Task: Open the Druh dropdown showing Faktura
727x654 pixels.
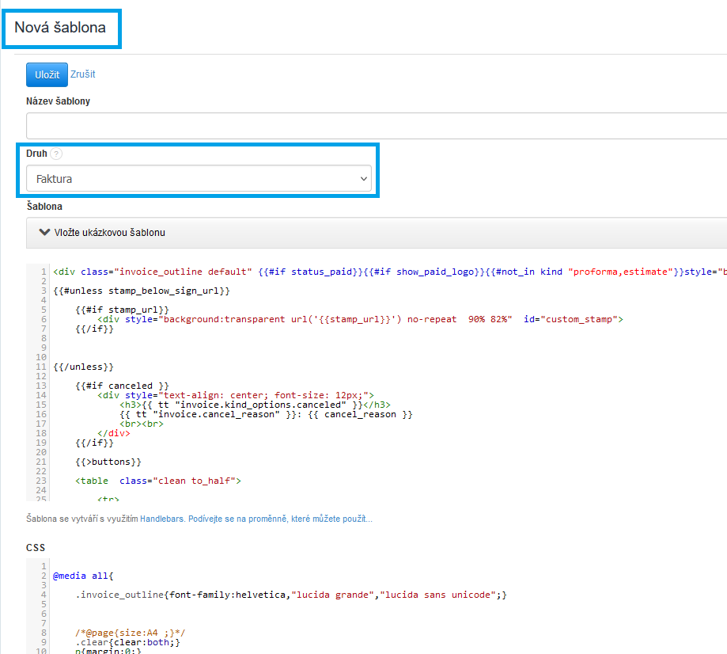Action: [x=199, y=179]
